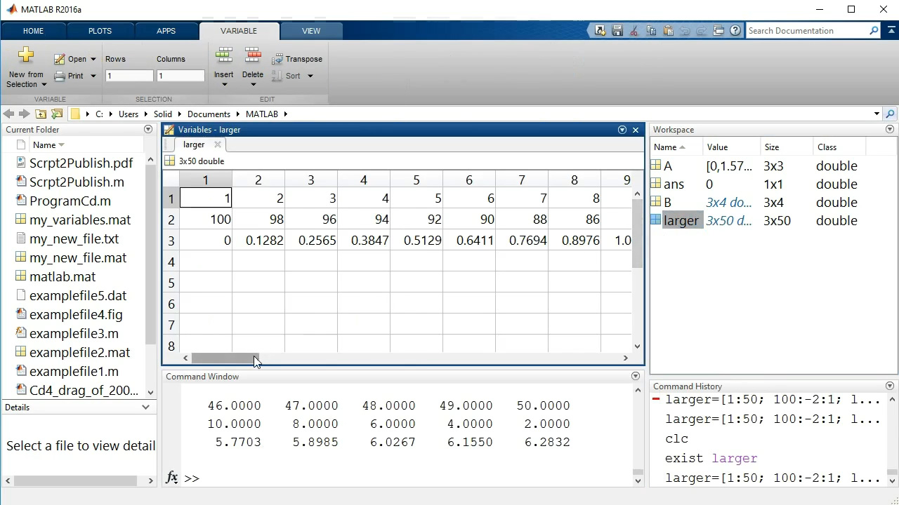The height and width of the screenshot is (505, 899).
Task: Click the Save icon in quick access toolbar
Action: (x=617, y=31)
